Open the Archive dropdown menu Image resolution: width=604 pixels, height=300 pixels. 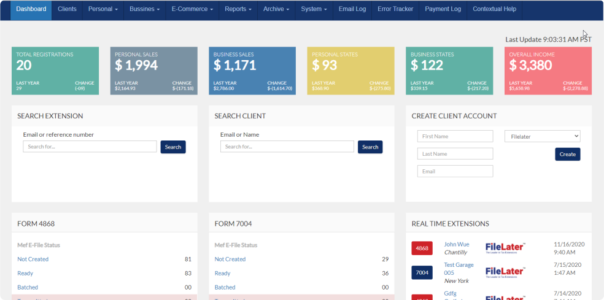point(277,9)
